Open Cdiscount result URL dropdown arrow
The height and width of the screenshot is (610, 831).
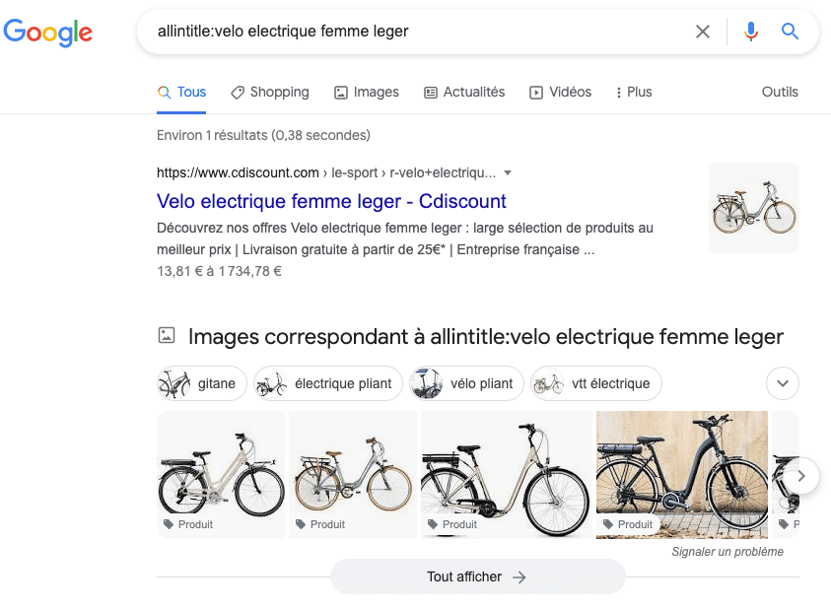click(x=508, y=172)
